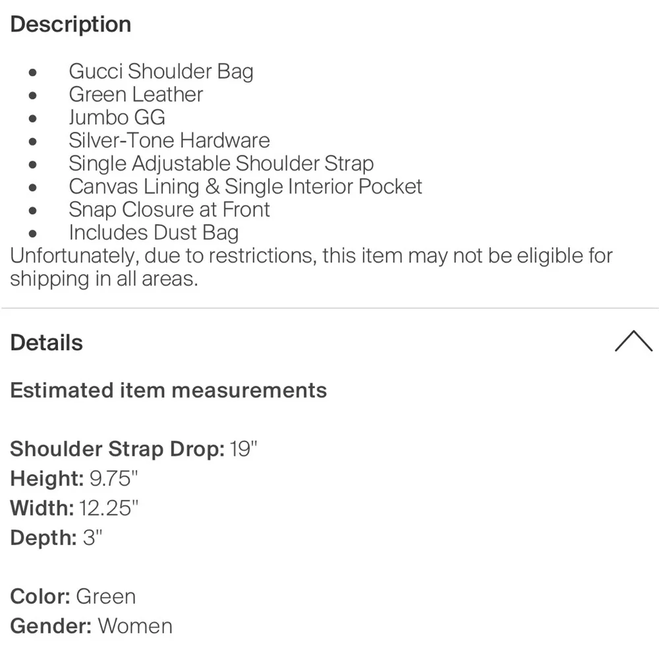
Task: Click the Color: Green attribute
Action: [x=73, y=596]
